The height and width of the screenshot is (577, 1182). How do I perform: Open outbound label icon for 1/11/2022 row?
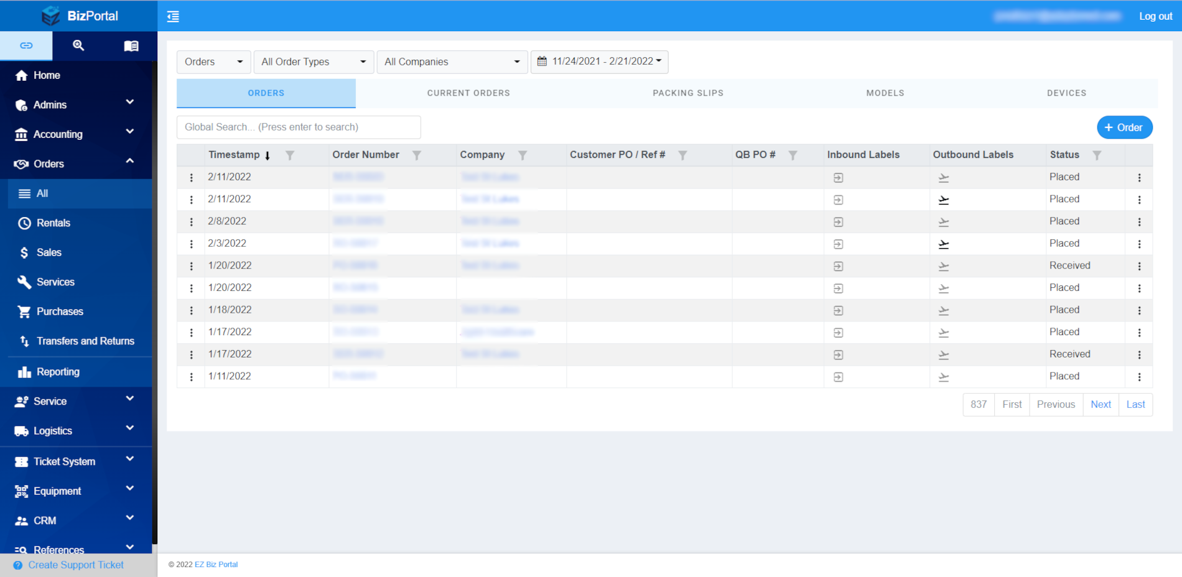[944, 377]
